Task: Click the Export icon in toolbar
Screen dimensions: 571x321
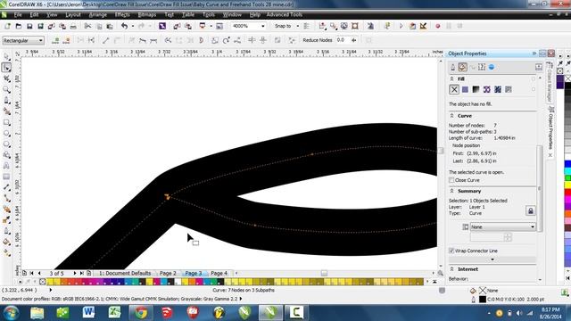Action: 188,26
